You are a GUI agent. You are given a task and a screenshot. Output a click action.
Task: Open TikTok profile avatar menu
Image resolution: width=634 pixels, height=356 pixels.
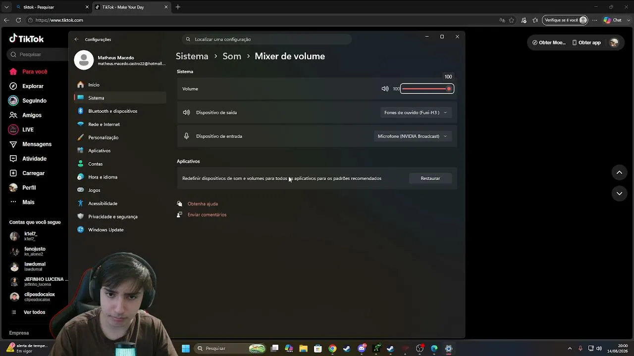pyautogui.click(x=614, y=43)
